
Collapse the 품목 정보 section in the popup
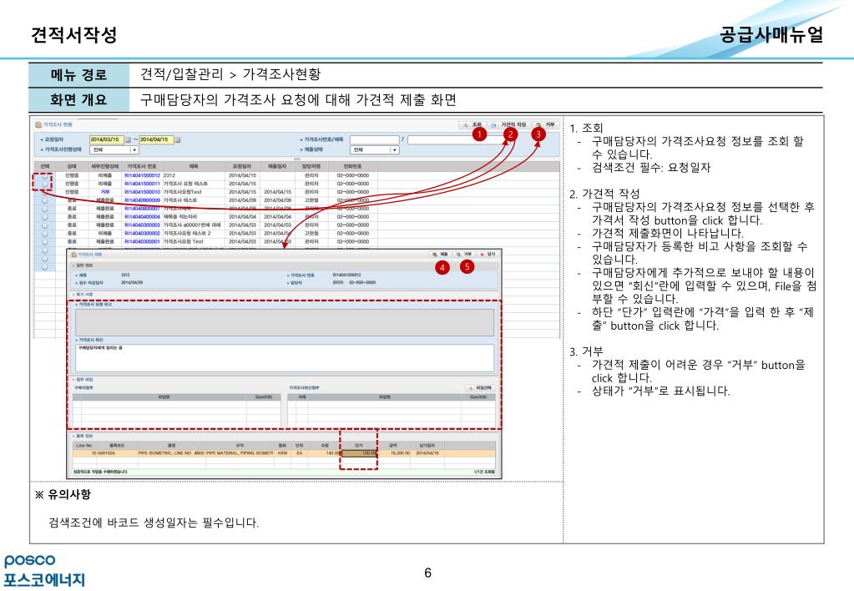click(x=74, y=437)
